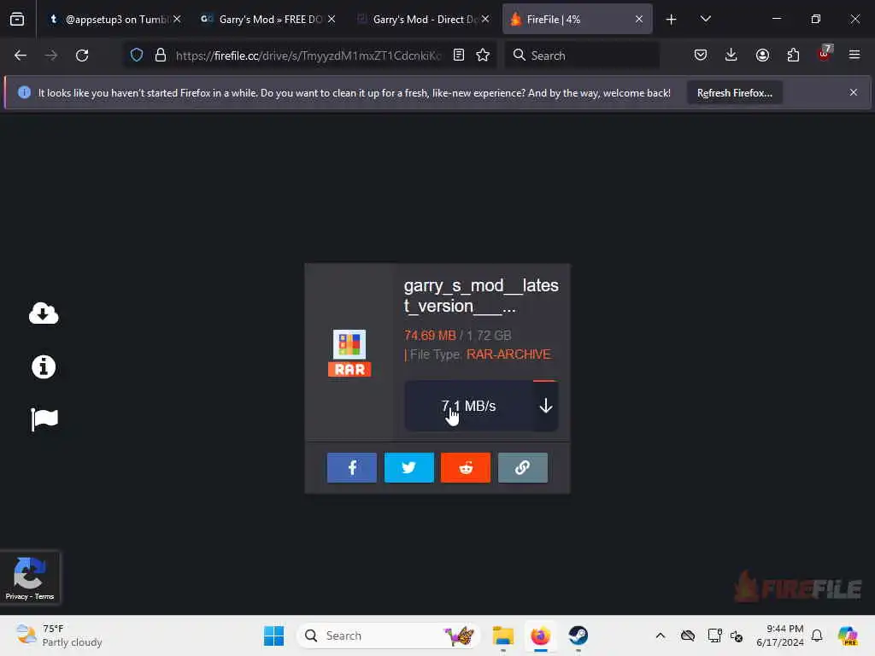This screenshot has height=656, width=875.
Task: Open the Windows Start menu
Action: 273,635
